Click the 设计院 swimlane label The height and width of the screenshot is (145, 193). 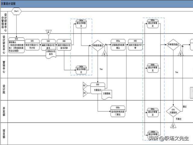pyautogui.click(x=4, y=89)
